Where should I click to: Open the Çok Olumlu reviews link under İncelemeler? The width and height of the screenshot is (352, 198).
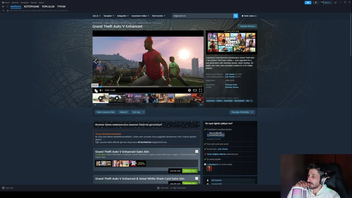click(x=223, y=149)
